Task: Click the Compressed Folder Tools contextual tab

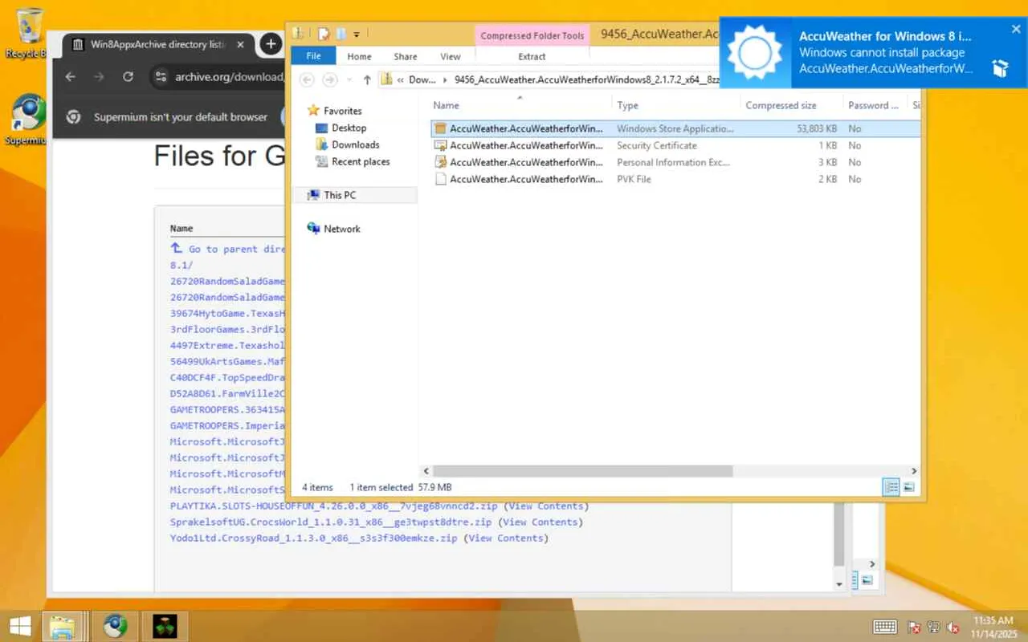Action: pyautogui.click(x=532, y=35)
